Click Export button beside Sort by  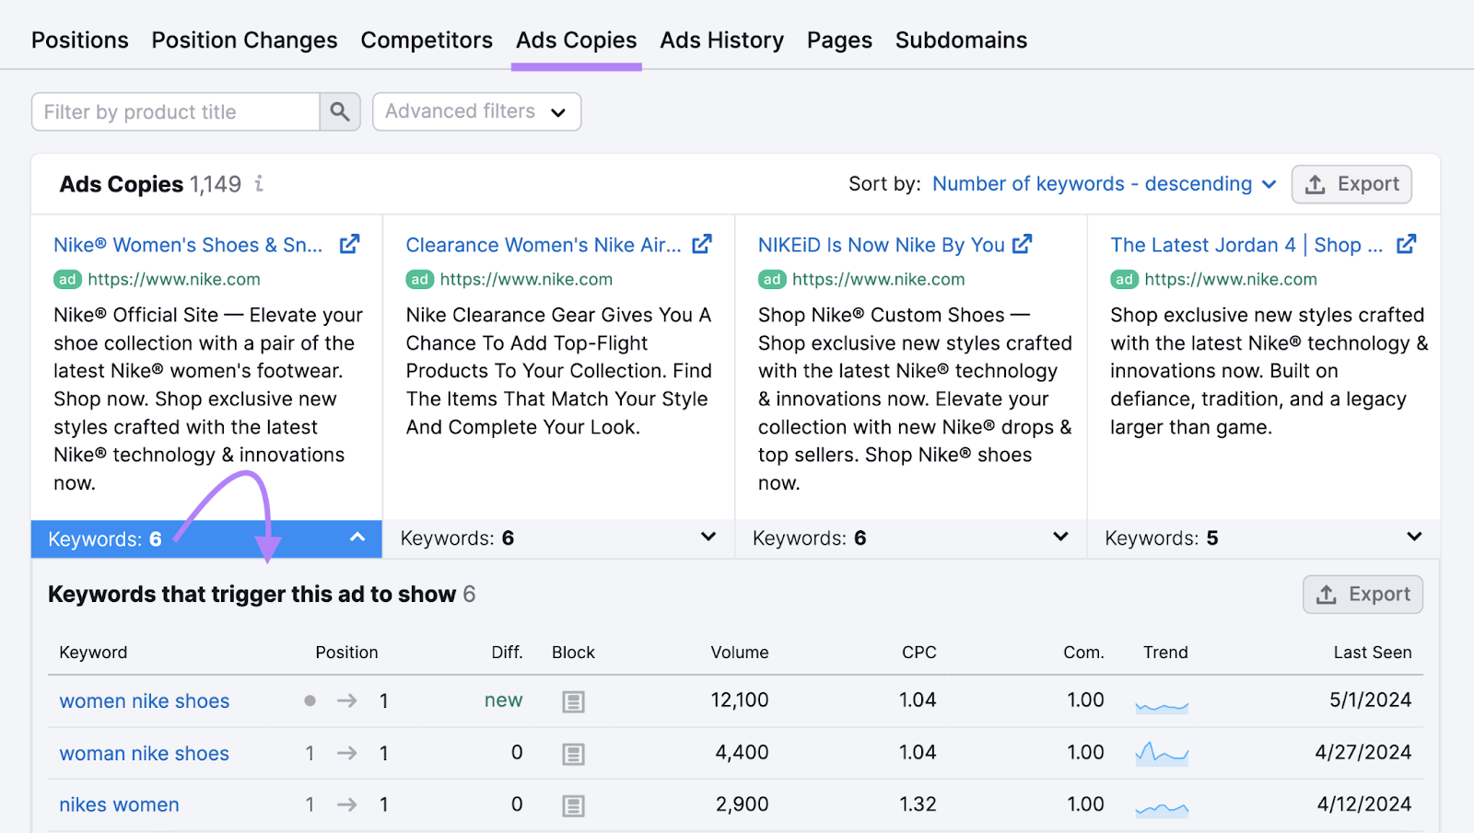pyautogui.click(x=1351, y=184)
